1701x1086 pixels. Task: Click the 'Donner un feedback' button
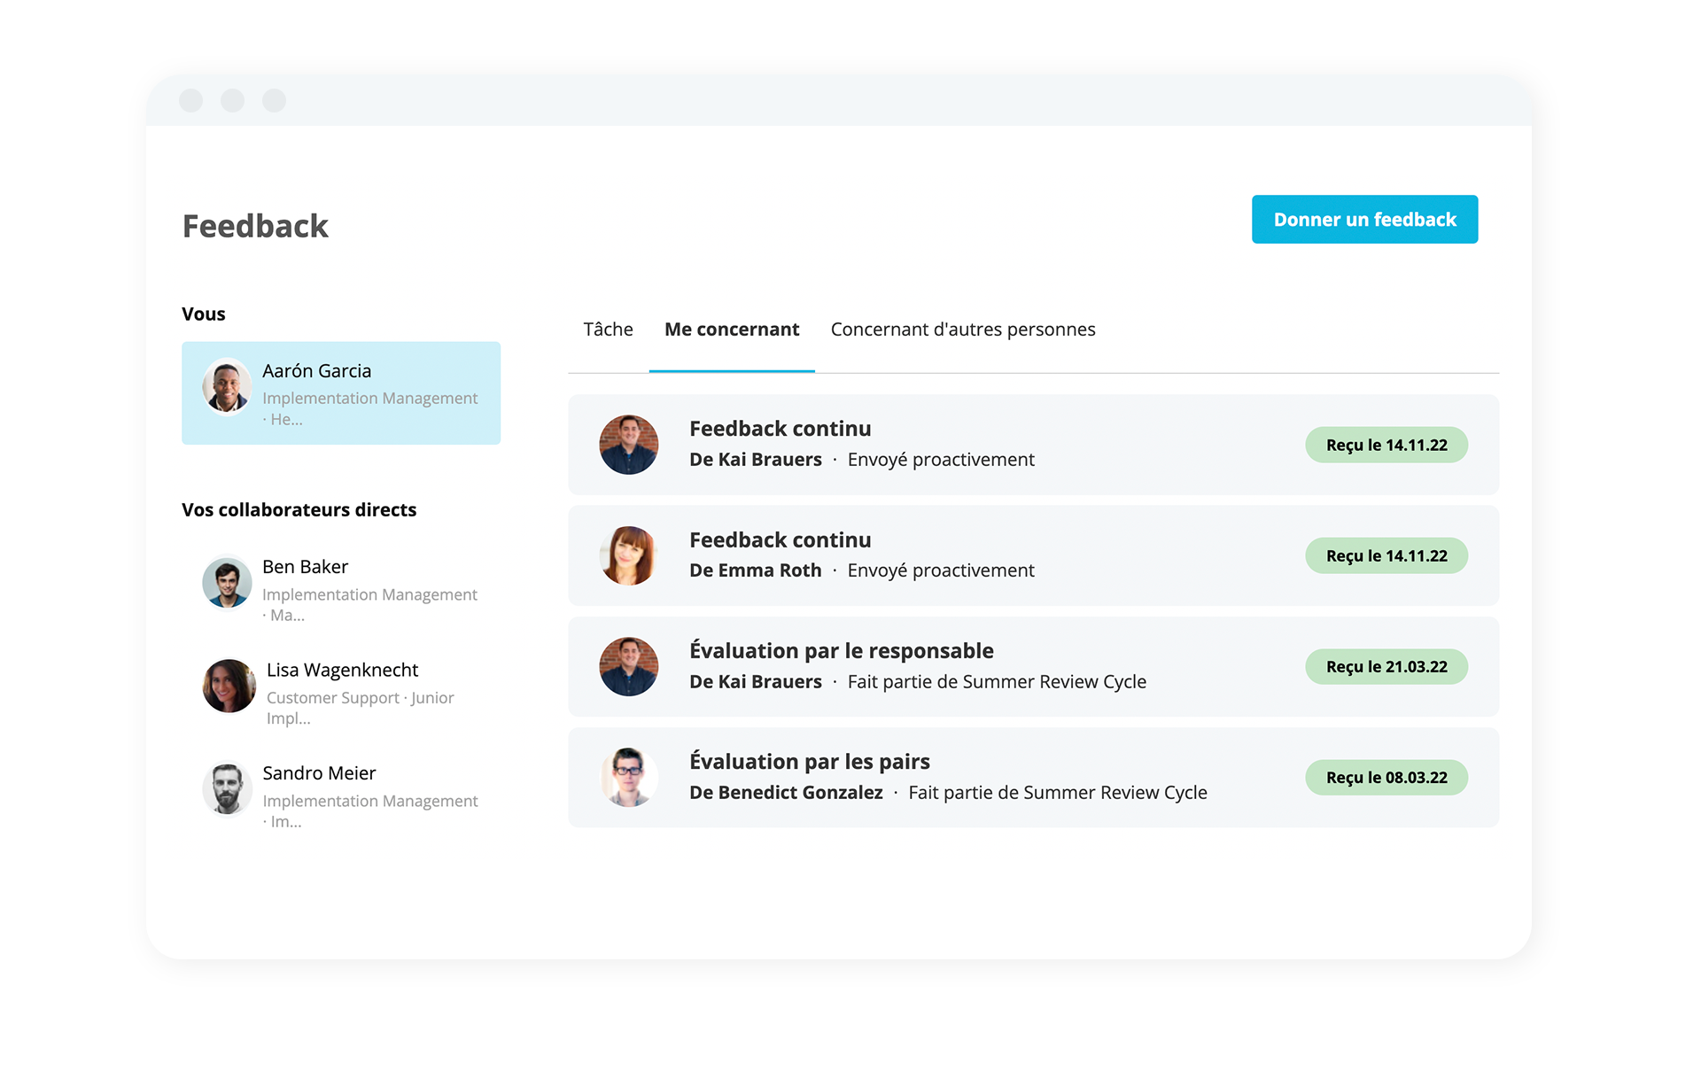(x=1365, y=218)
